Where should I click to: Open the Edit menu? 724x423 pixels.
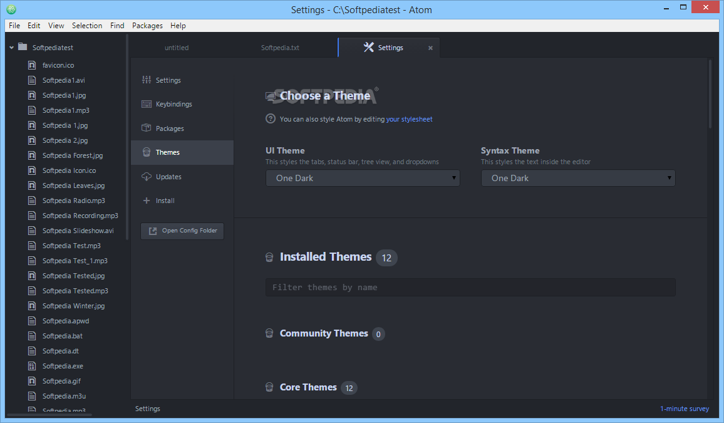tap(34, 26)
